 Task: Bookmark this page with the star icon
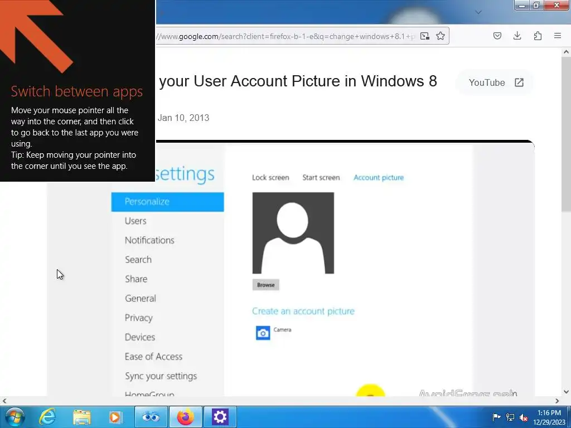pyautogui.click(x=441, y=36)
